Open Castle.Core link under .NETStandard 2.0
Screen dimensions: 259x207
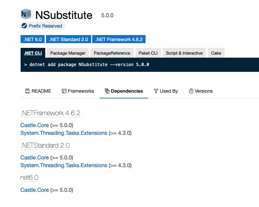pos(34,157)
